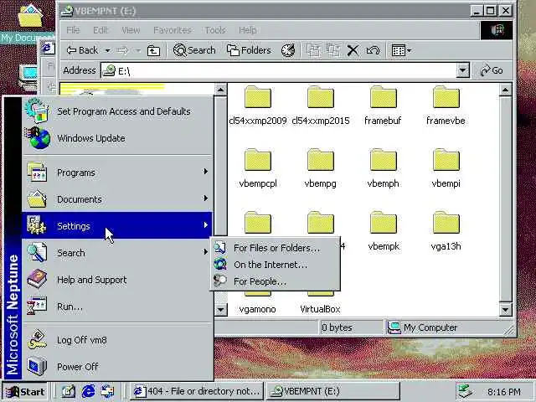Open the Edit menu
The image size is (536, 402).
tap(100, 30)
